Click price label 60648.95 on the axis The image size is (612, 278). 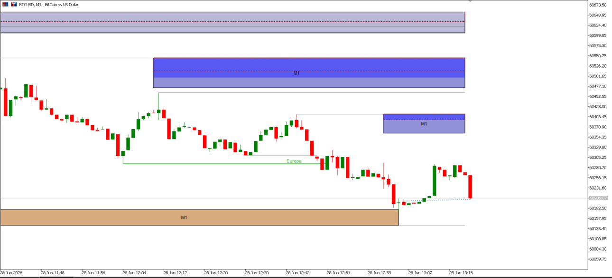click(598, 15)
